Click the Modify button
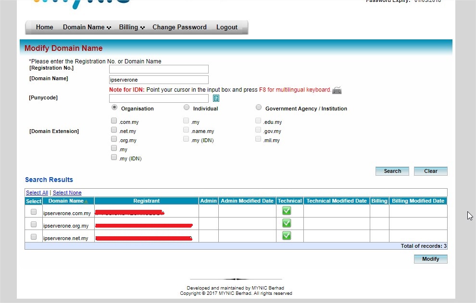Viewport: 476px width, 303px height. 430,259
